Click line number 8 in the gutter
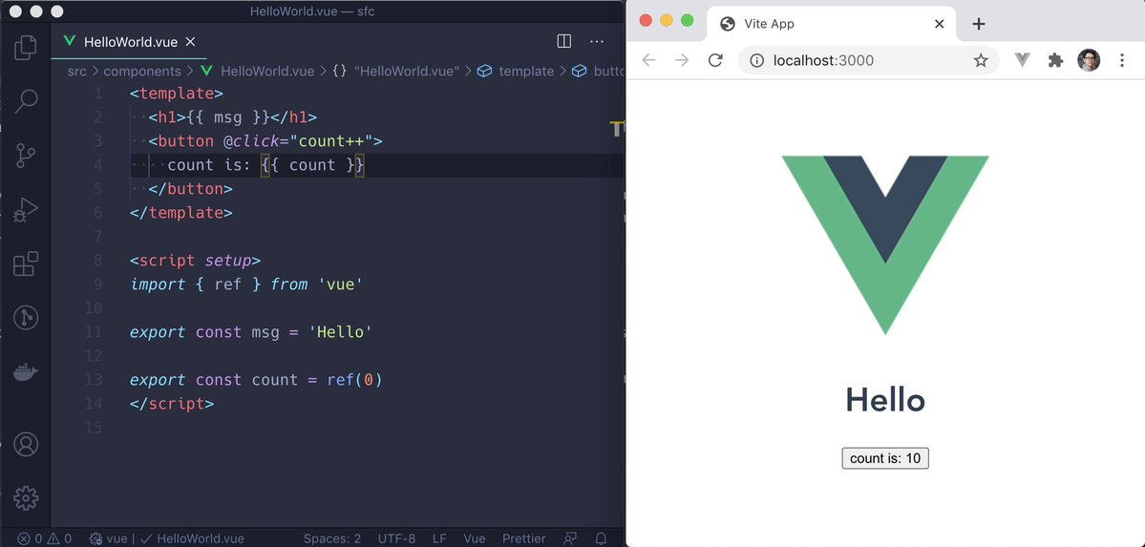1145x547 pixels. [x=97, y=260]
